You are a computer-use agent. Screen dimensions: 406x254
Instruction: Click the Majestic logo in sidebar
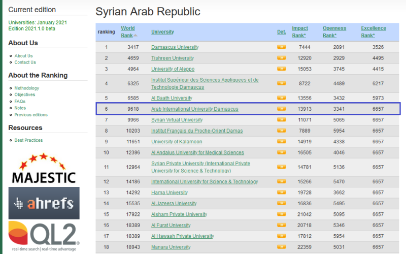pos(44,169)
